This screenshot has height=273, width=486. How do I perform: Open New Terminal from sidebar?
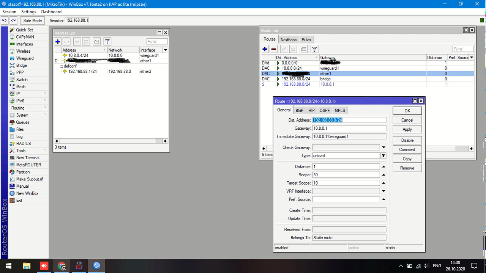pyautogui.click(x=27, y=158)
